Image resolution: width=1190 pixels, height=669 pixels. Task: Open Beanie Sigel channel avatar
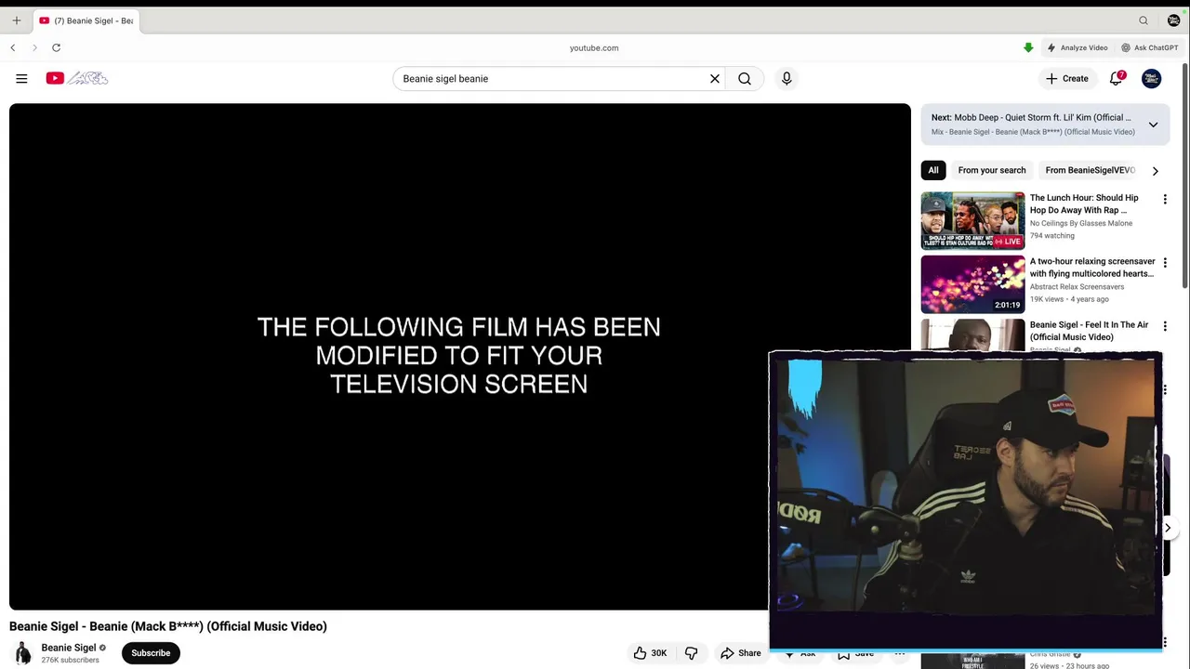pos(22,653)
